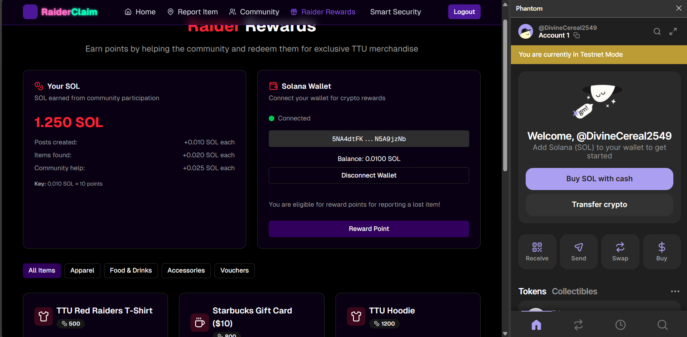
Task: Filter rewards by Food & Drinks
Action: [131, 271]
